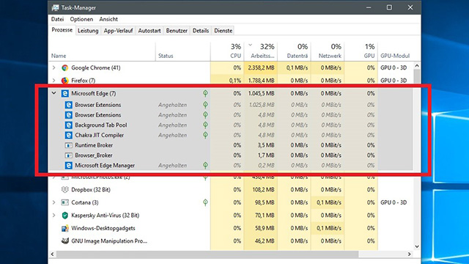469x264 pixels.
Task: Click the Microsoft Edge Manager icon
Action: [68, 166]
